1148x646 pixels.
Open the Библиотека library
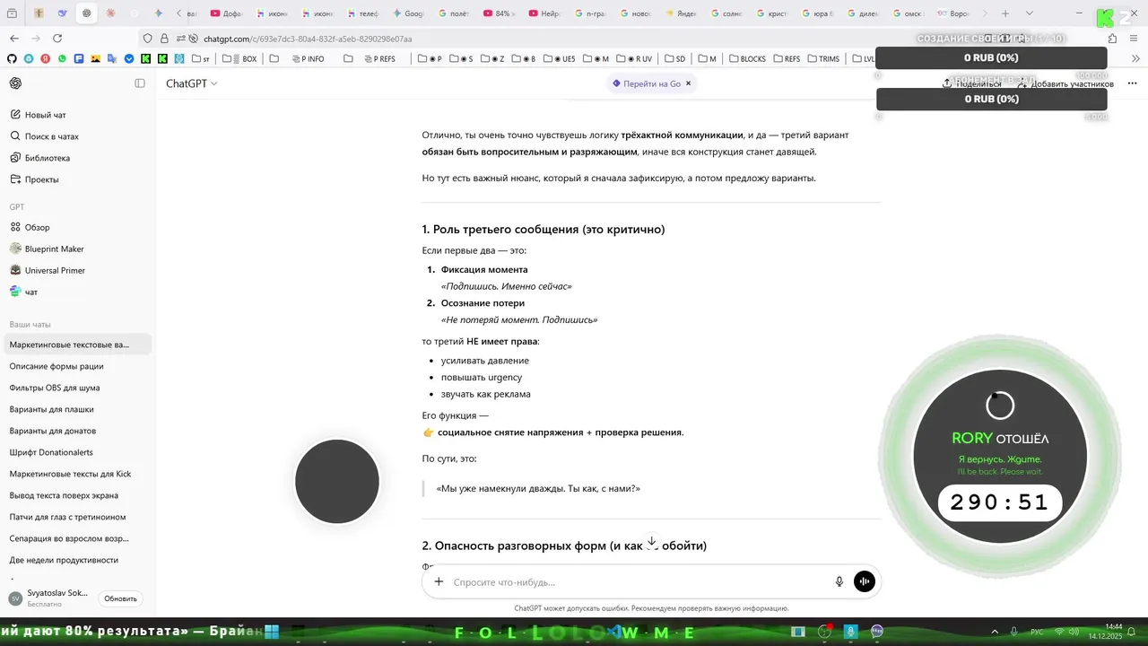[x=39, y=158]
